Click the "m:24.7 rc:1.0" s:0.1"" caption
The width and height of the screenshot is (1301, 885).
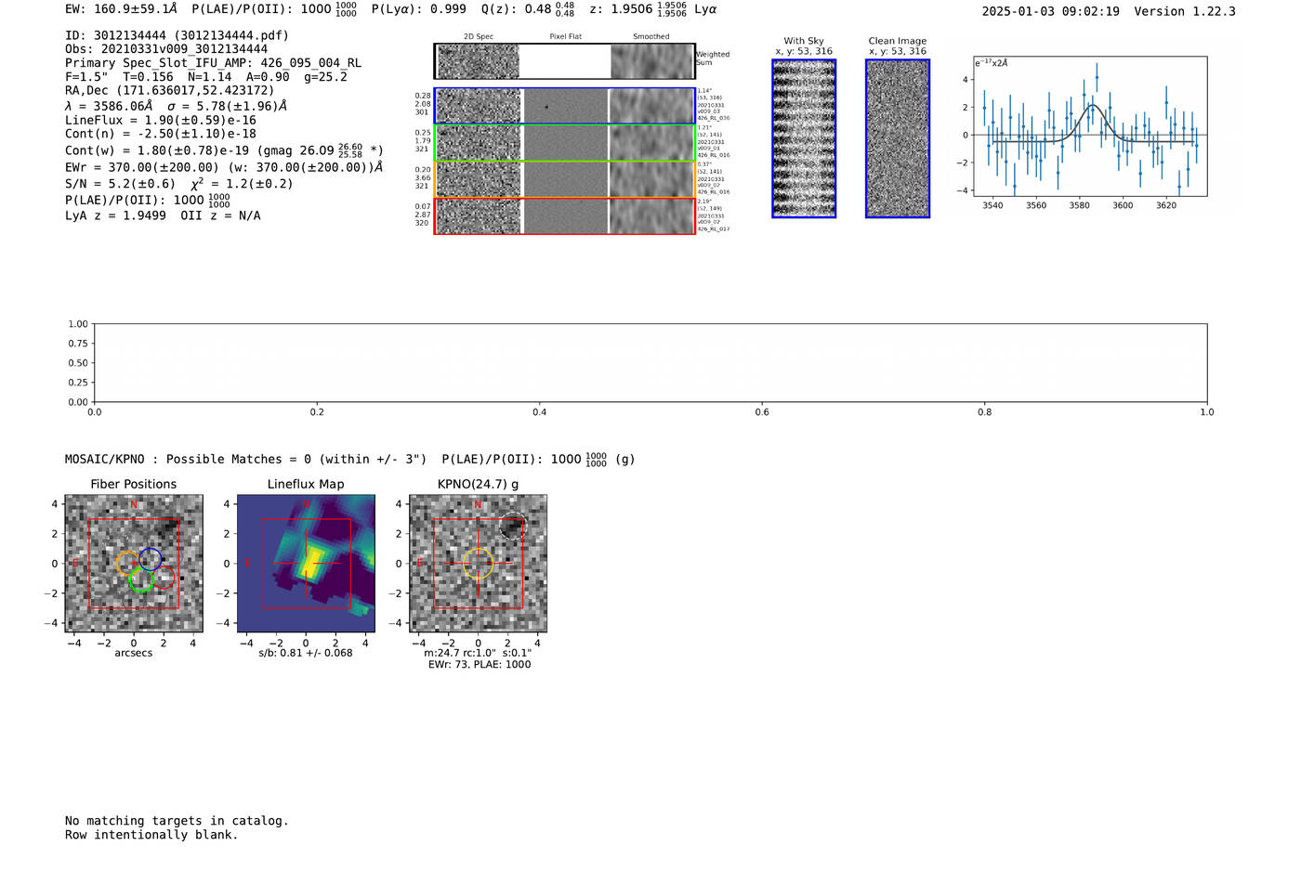click(x=478, y=653)
